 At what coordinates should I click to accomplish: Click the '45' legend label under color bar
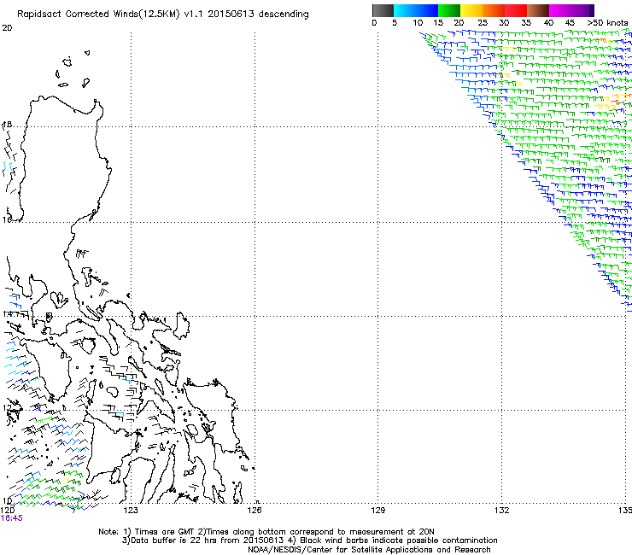[x=570, y=23]
